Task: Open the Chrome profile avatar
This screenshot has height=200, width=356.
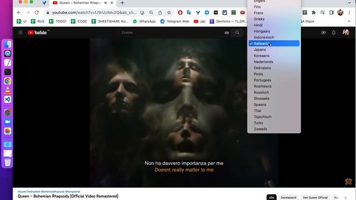Action: coord(340,12)
